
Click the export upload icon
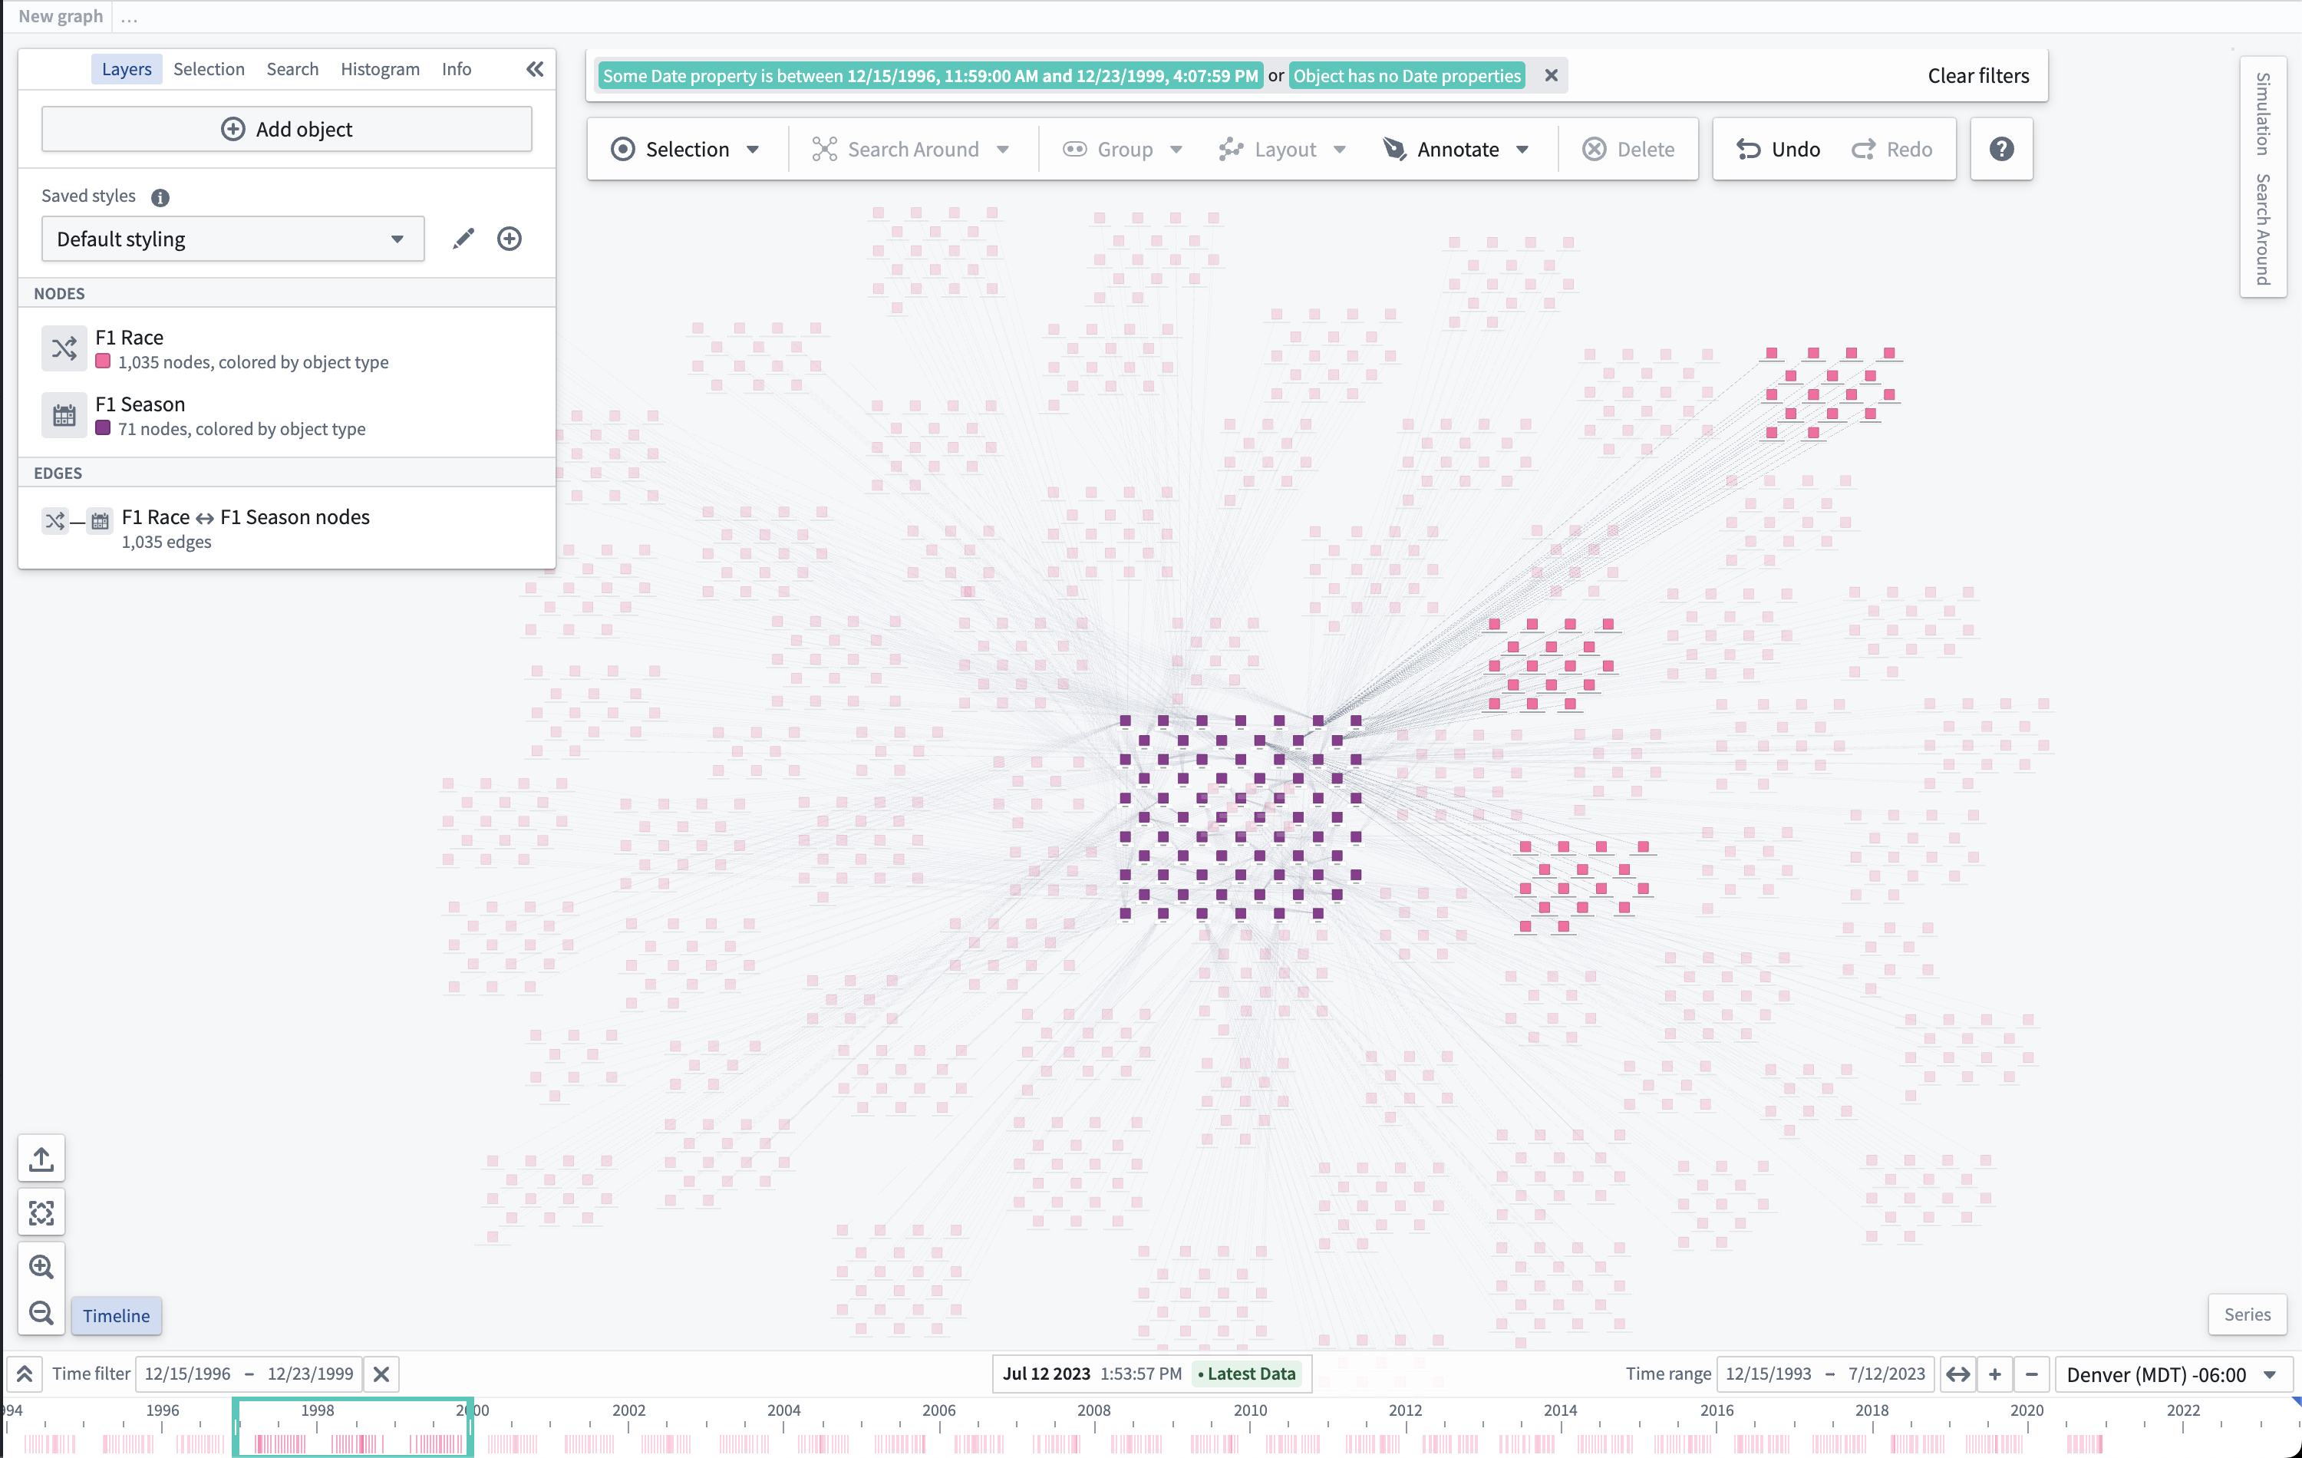click(x=41, y=1159)
